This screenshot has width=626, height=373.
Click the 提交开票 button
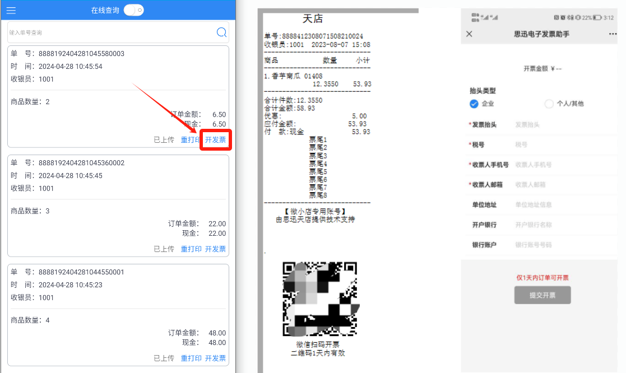click(542, 295)
